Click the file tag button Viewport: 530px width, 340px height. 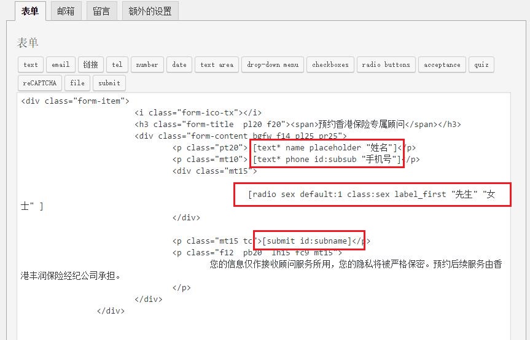(x=77, y=83)
